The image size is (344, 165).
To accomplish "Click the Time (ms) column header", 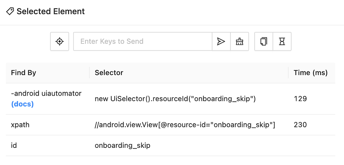I will (310, 73).
